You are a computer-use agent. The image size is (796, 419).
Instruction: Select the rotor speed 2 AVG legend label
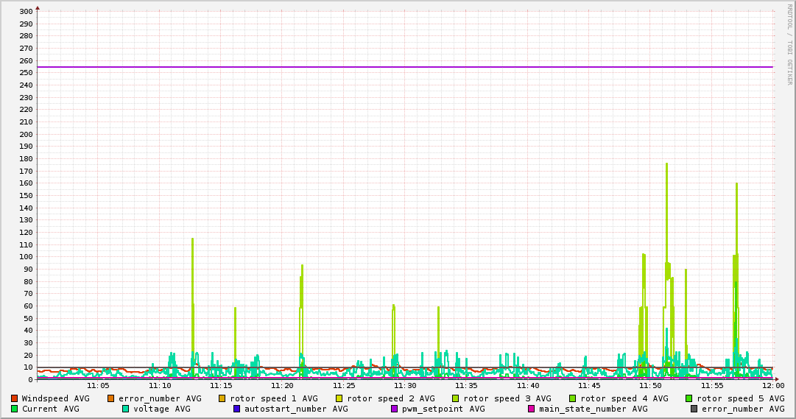tap(390, 398)
